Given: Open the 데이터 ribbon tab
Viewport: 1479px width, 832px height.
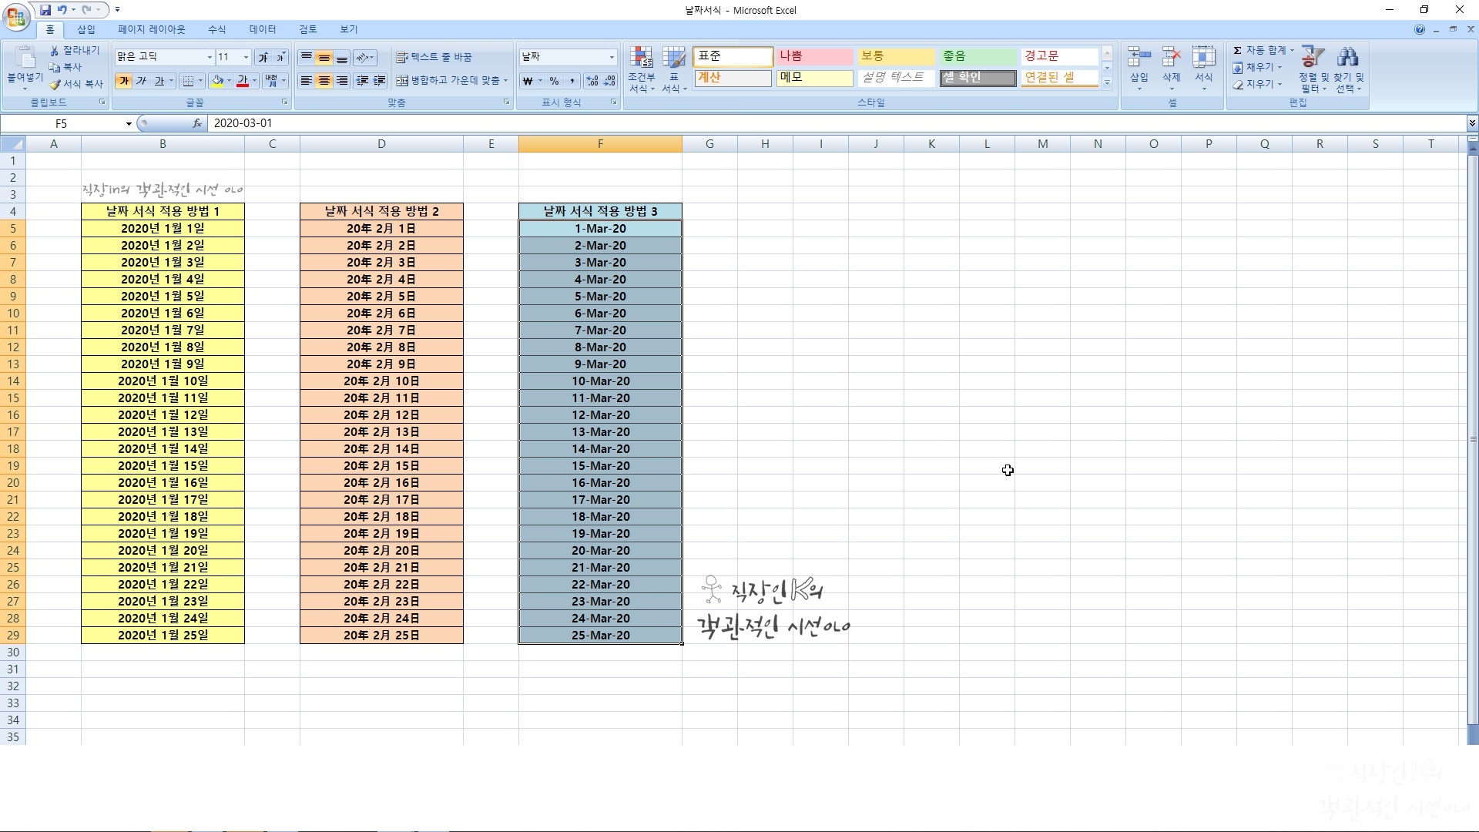Looking at the screenshot, I should click(262, 29).
